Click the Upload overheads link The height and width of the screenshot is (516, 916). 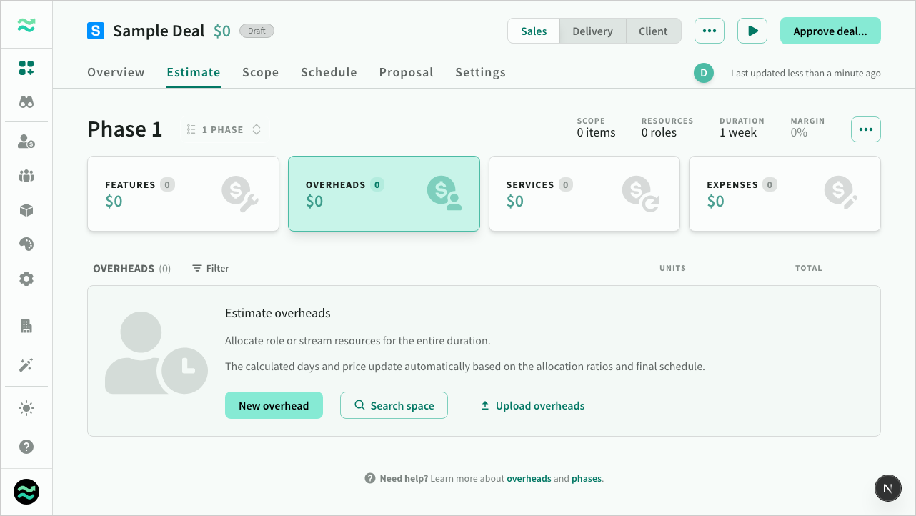click(x=532, y=405)
